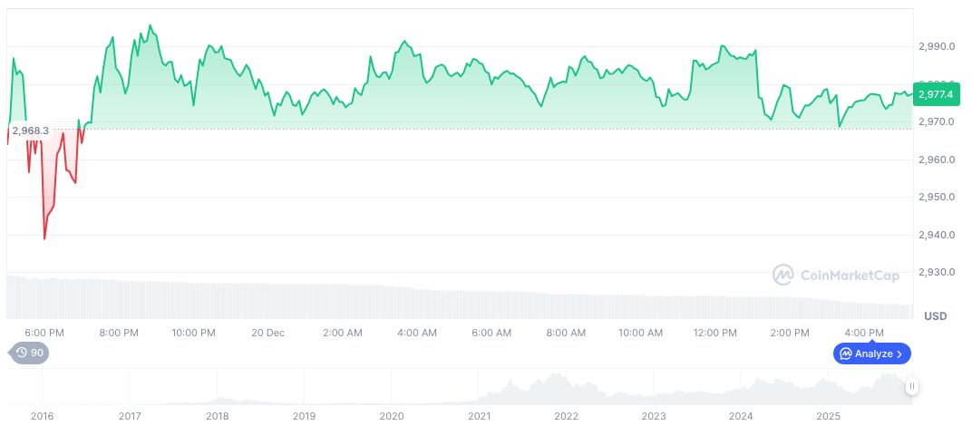Select 2018 on the overview timeline
The image size is (972, 426).
[217, 416]
